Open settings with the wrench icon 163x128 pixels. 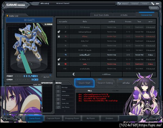pyautogui.click(x=152, y=4)
